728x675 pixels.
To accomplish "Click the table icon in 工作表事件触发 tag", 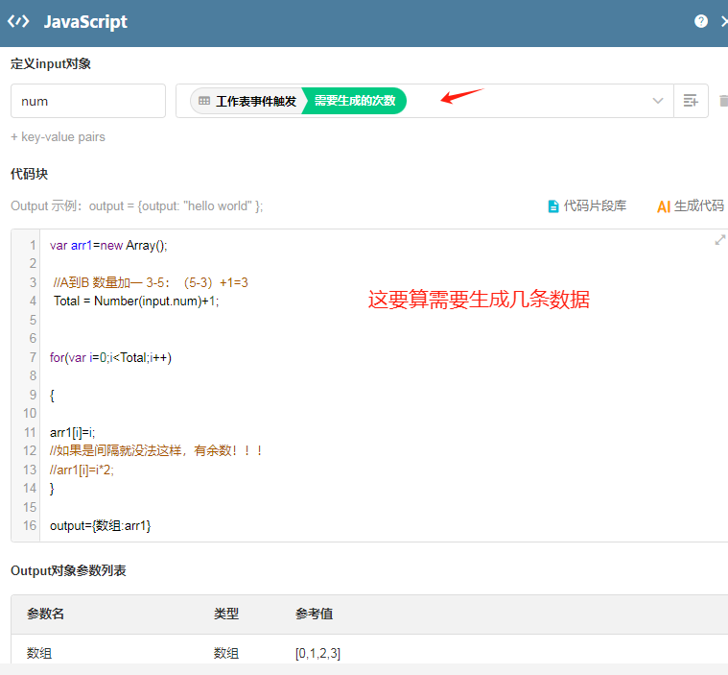I will 204,101.
